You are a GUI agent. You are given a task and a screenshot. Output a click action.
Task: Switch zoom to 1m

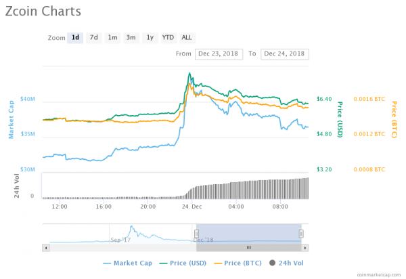[112, 38]
